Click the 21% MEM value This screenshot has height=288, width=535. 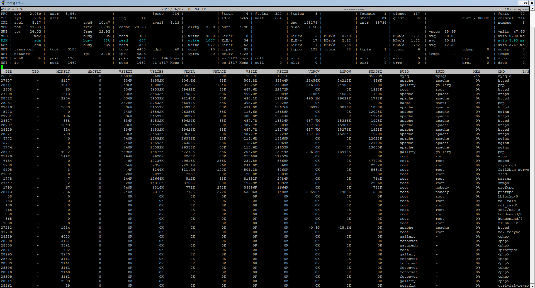pyautogui.click(x=477, y=76)
